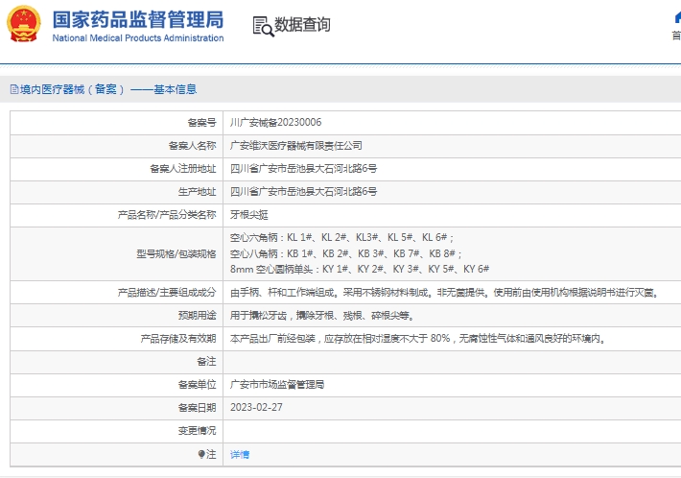Click the 空心八角柄 KB model line

click(345, 253)
